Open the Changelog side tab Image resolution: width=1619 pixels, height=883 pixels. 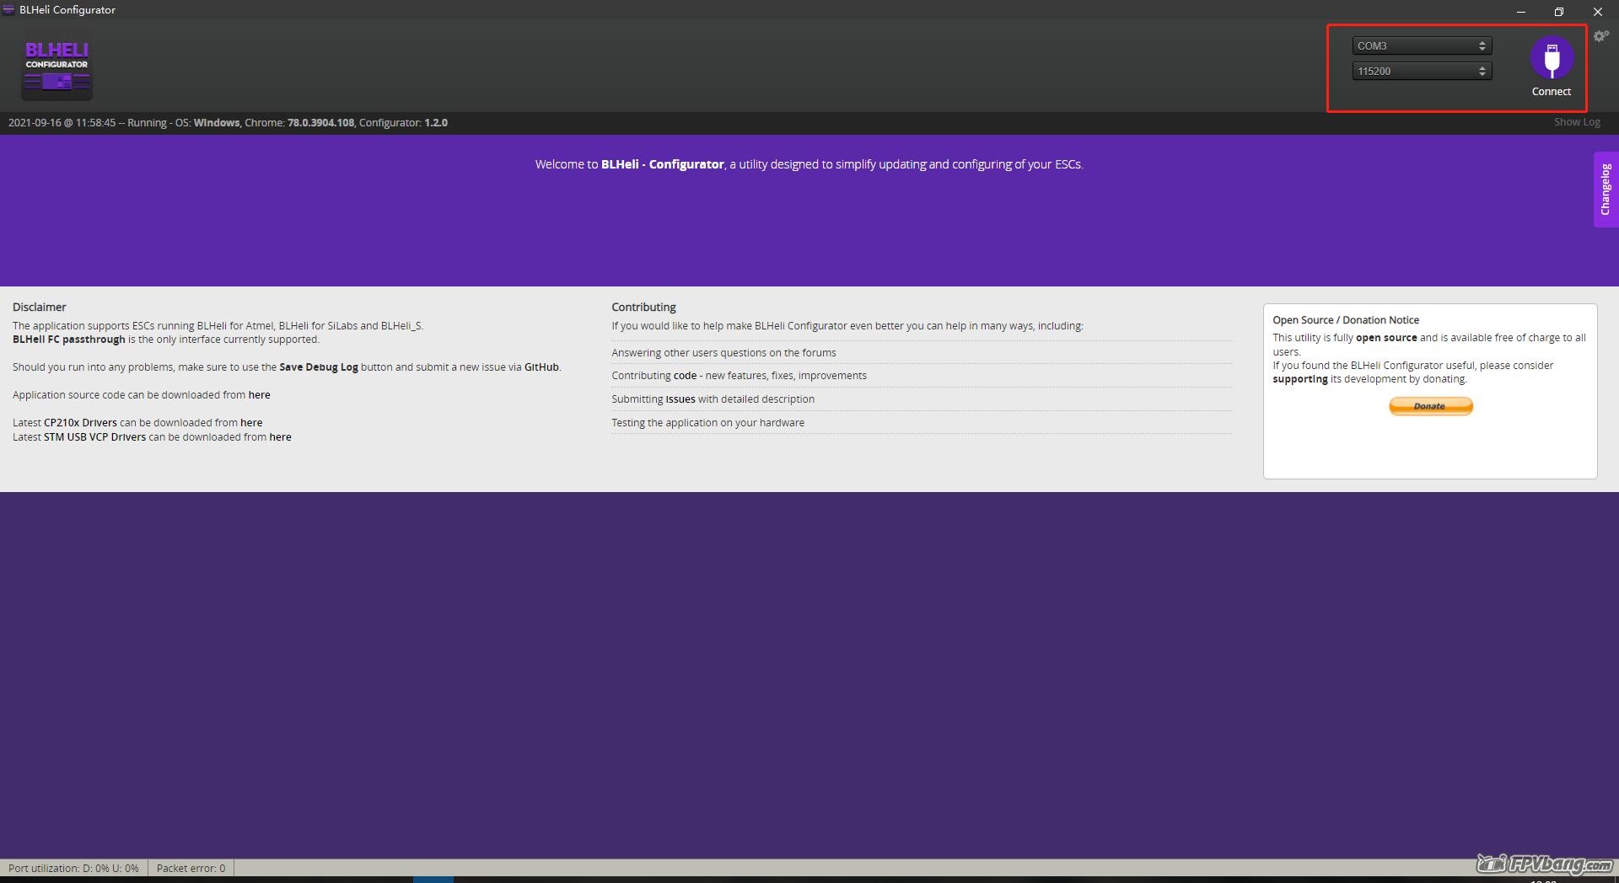(x=1606, y=190)
